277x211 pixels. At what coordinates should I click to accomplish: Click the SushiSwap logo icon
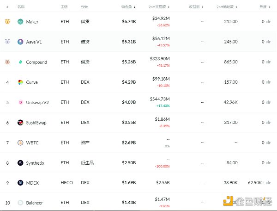pyautogui.click(x=20, y=123)
